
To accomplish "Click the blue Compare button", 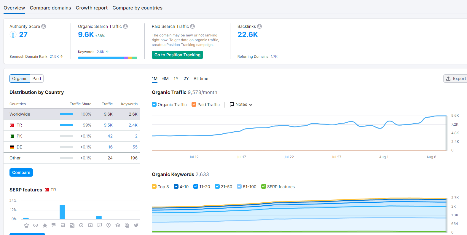I will click(21, 172).
